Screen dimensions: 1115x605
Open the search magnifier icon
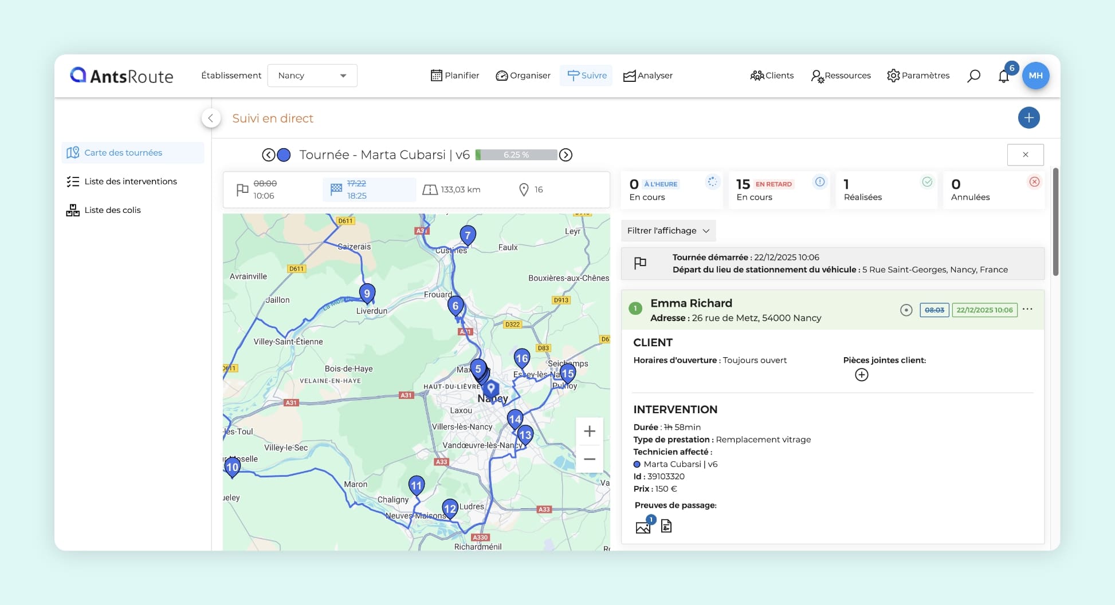(973, 76)
